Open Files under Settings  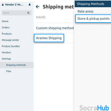click(x=9, y=71)
